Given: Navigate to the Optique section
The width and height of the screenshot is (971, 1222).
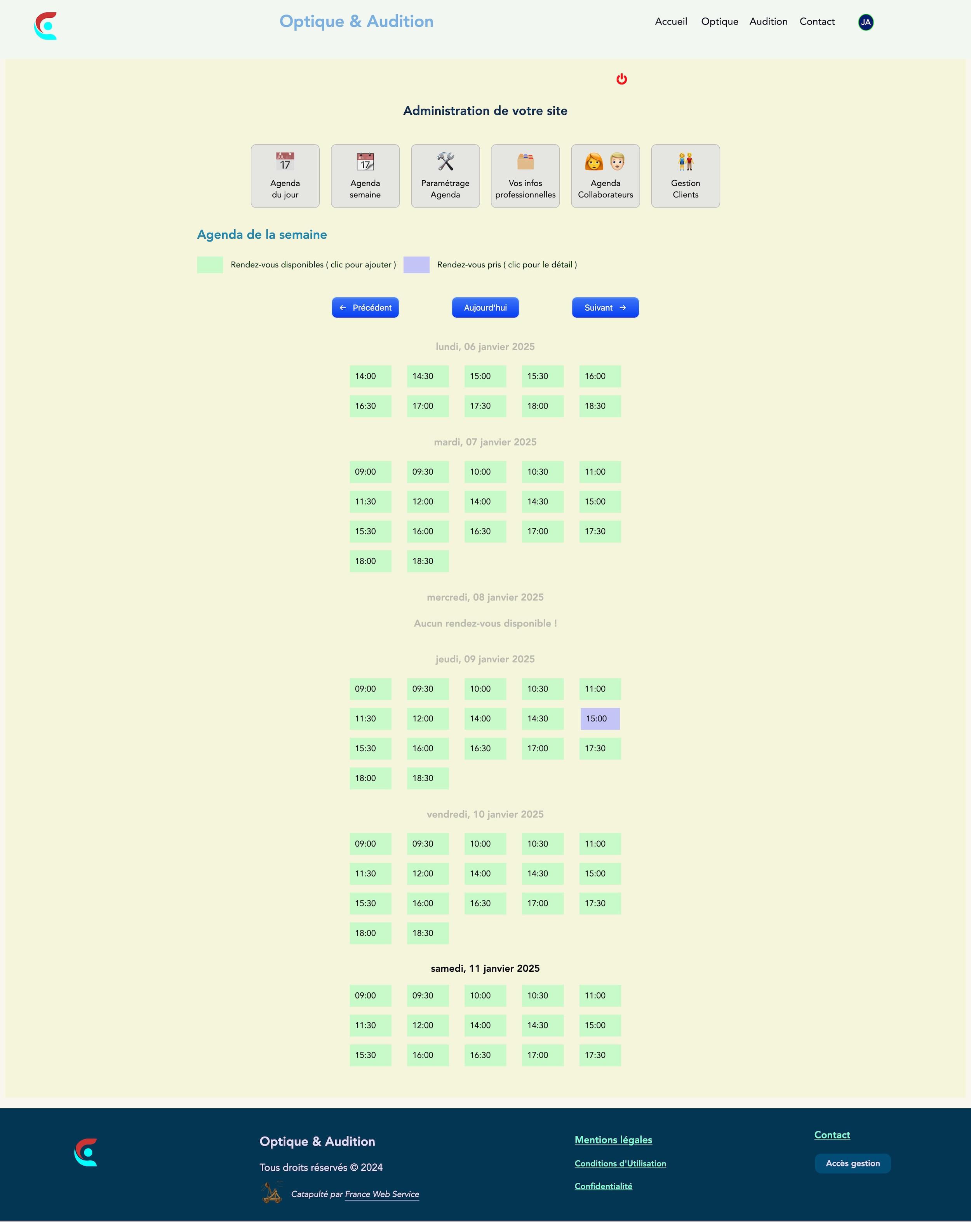Looking at the screenshot, I should (718, 22).
